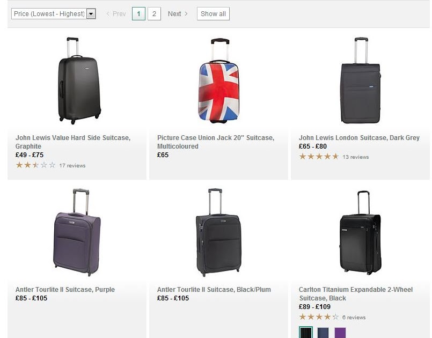Choose the black colour swatch for the Carlton suitcase

pyautogui.click(x=305, y=333)
